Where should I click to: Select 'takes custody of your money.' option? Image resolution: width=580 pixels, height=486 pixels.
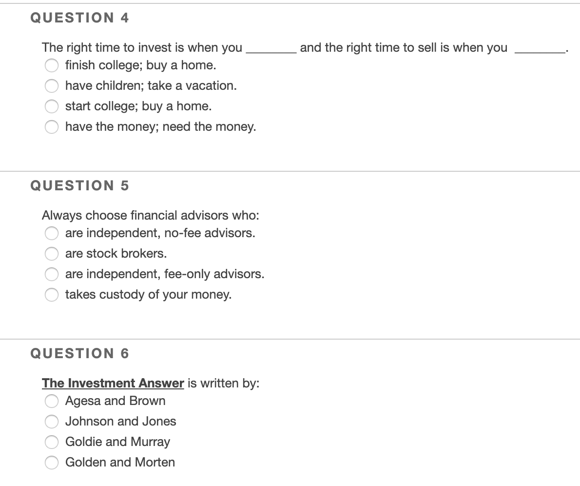52,295
